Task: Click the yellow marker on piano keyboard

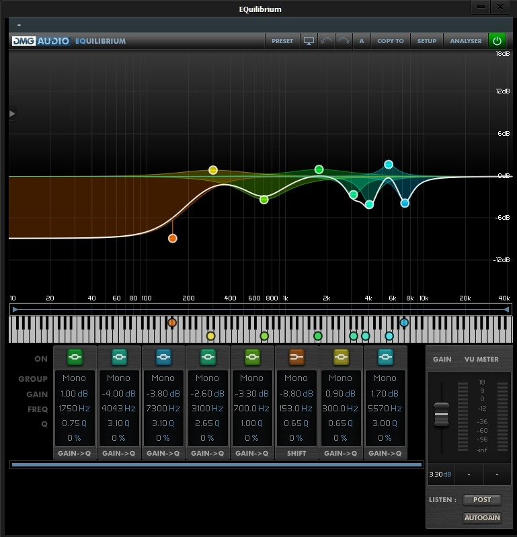Action: point(211,336)
